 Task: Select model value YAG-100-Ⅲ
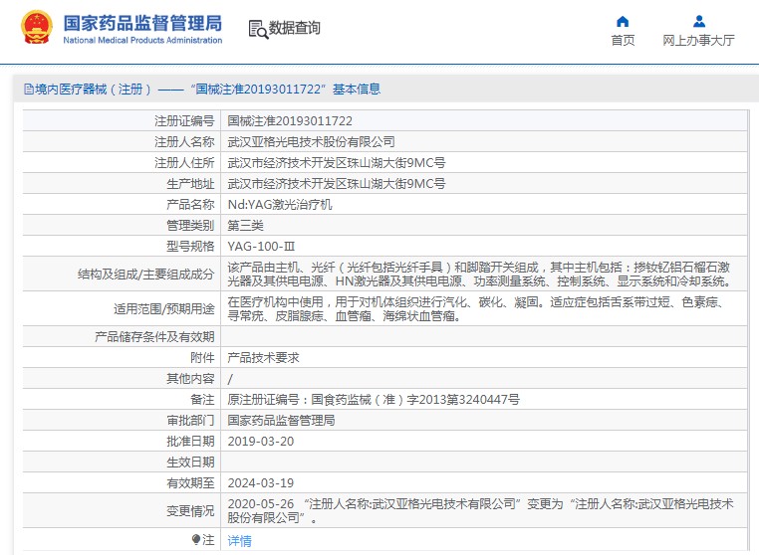coord(261,247)
